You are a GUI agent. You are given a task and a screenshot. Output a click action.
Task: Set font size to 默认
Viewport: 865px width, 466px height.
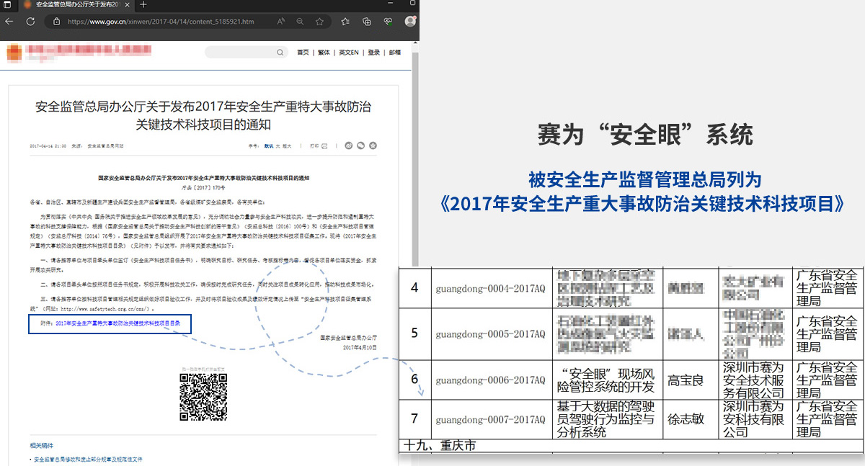tap(269, 145)
